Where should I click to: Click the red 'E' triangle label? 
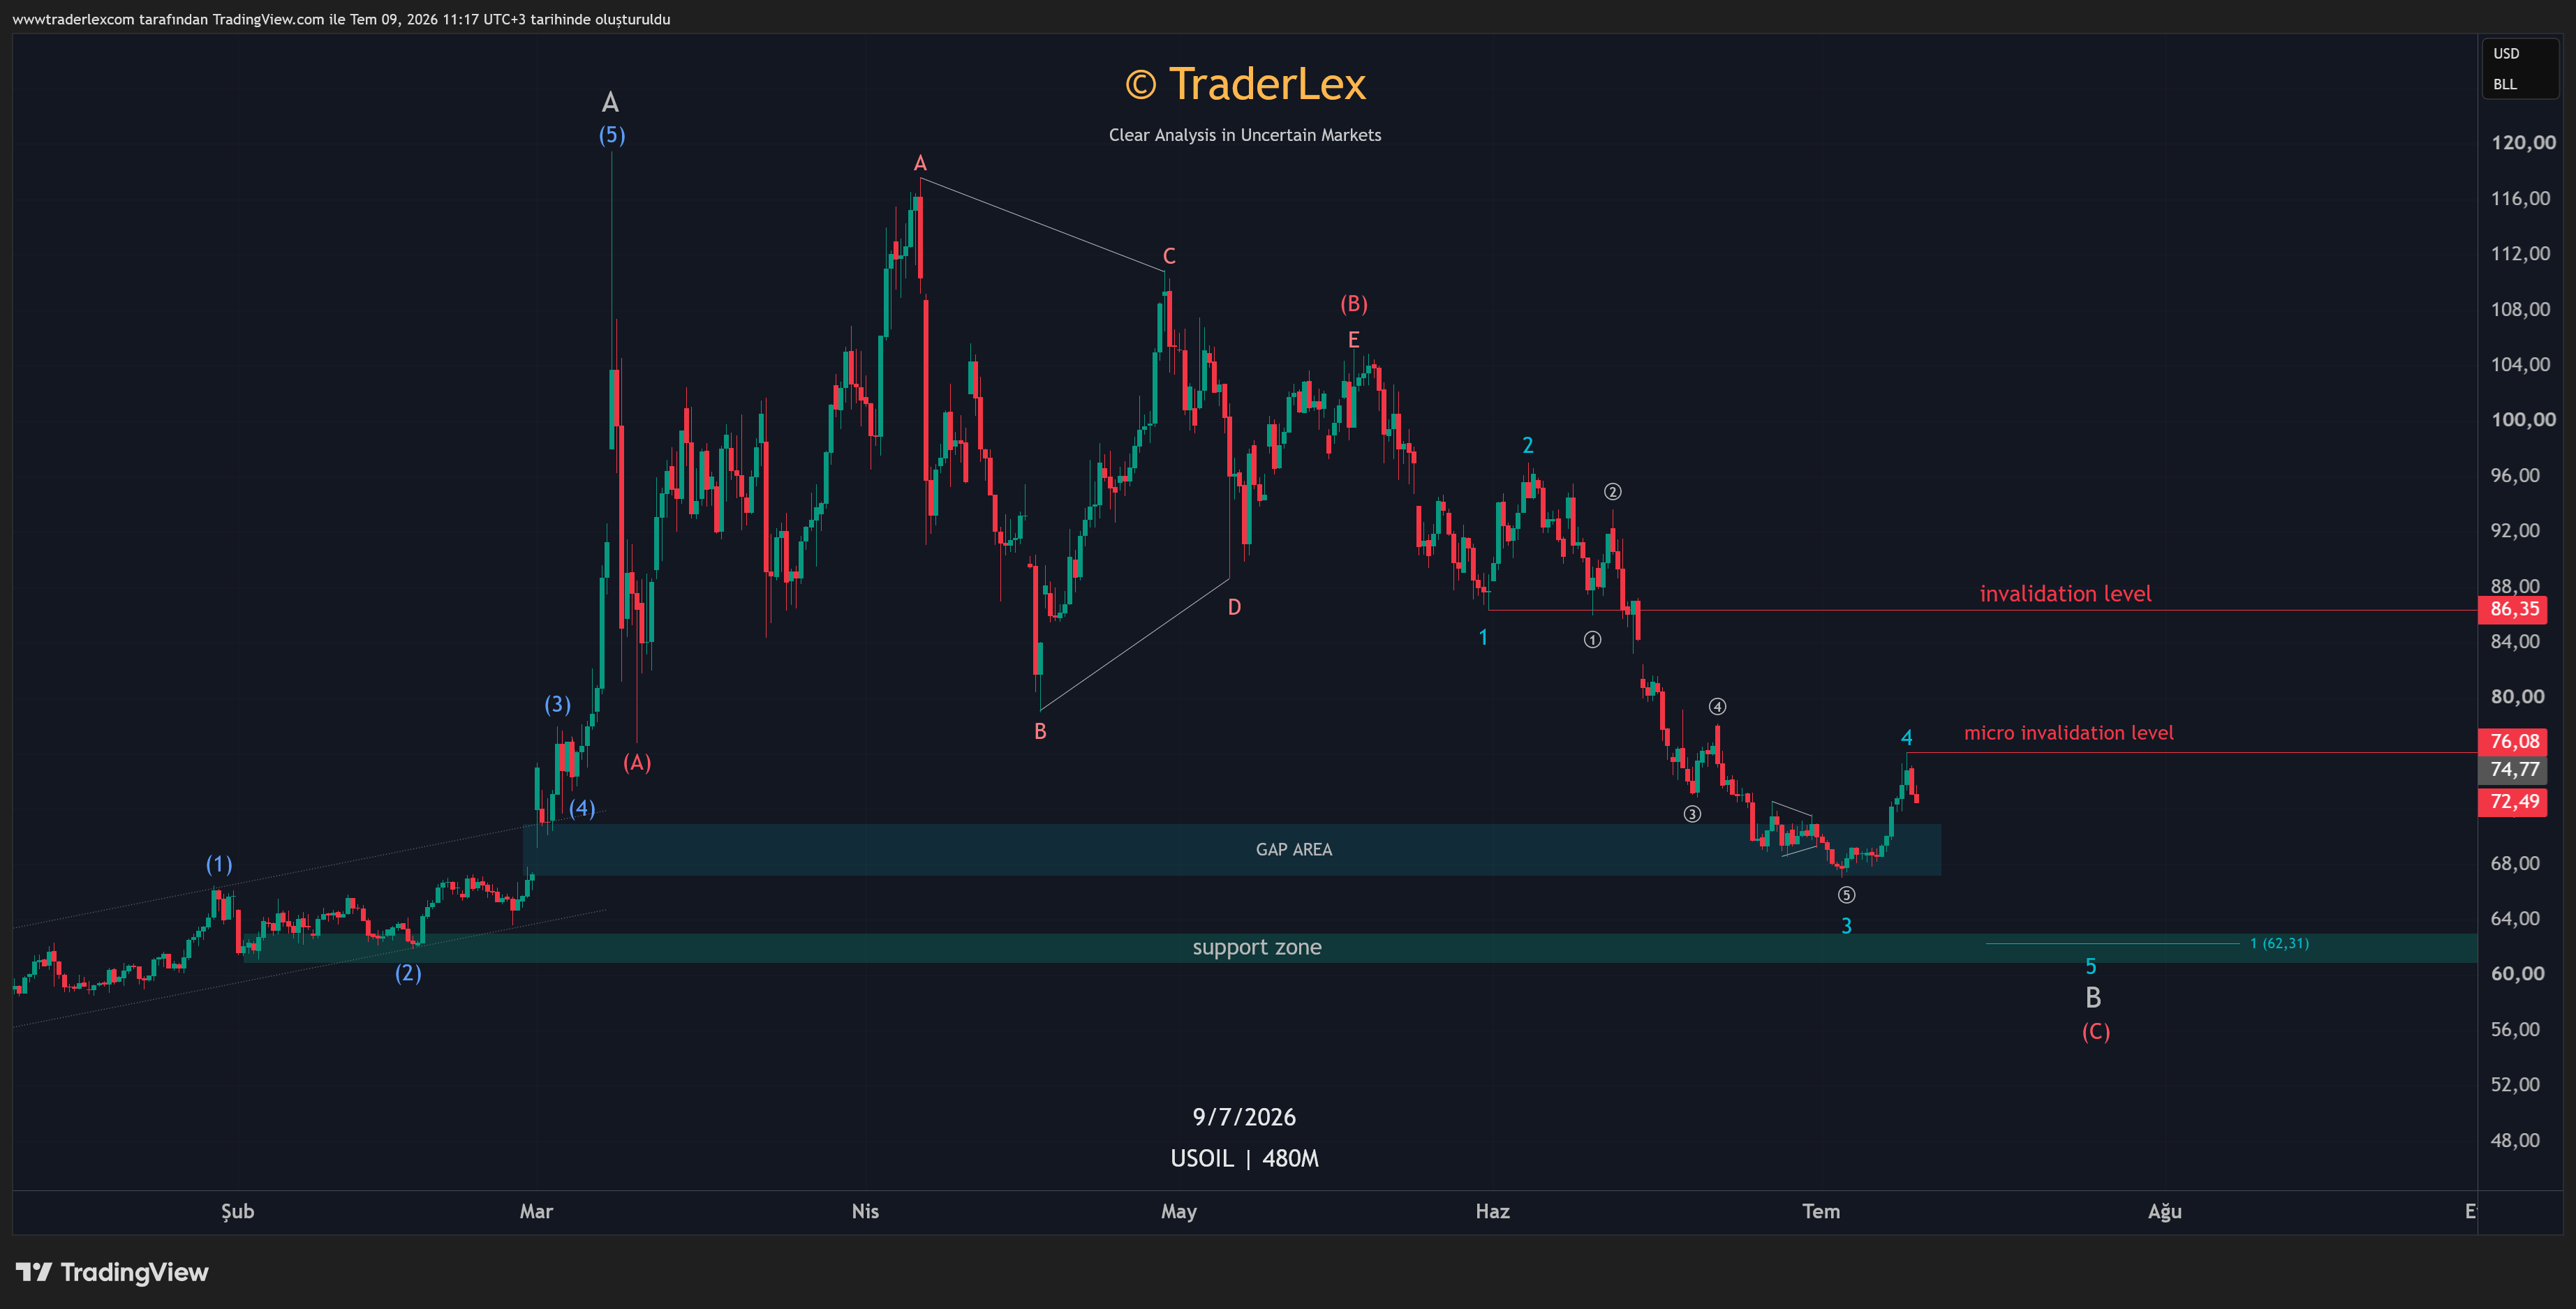point(1353,340)
